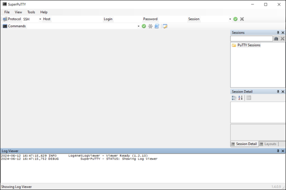
Task: Open the Protocol SSH dropdown
Action: (x=40, y=19)
